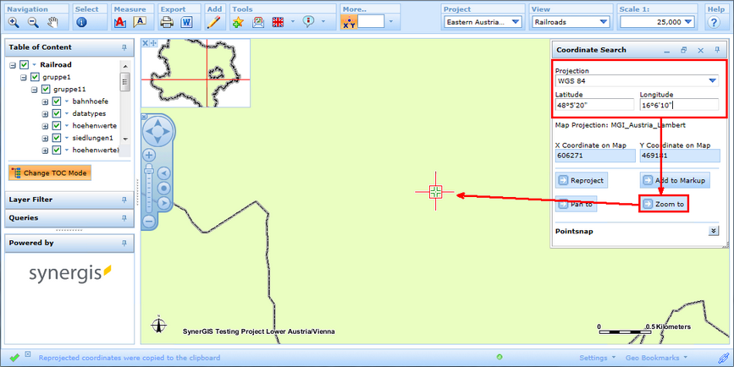Image resolution: width=734 pixels, height=367 pixels.
Task: Click the overview map move cross icon
Action: (x=153, y=43)
